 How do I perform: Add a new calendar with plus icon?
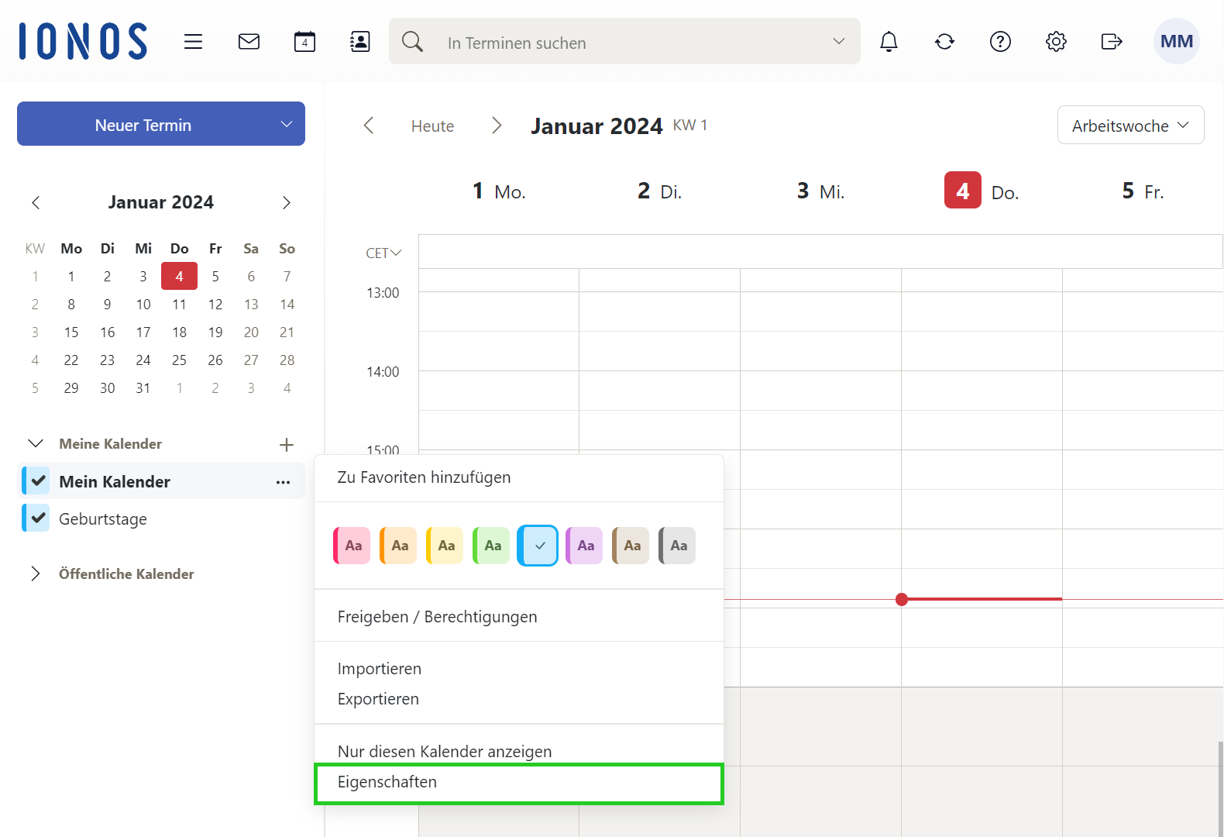(286, 444)
